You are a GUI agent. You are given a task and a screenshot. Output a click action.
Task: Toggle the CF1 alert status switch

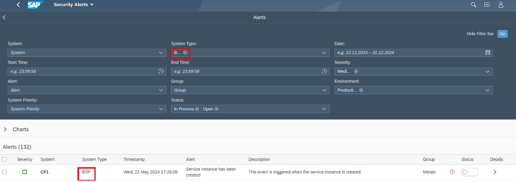(x=470, y=172)
